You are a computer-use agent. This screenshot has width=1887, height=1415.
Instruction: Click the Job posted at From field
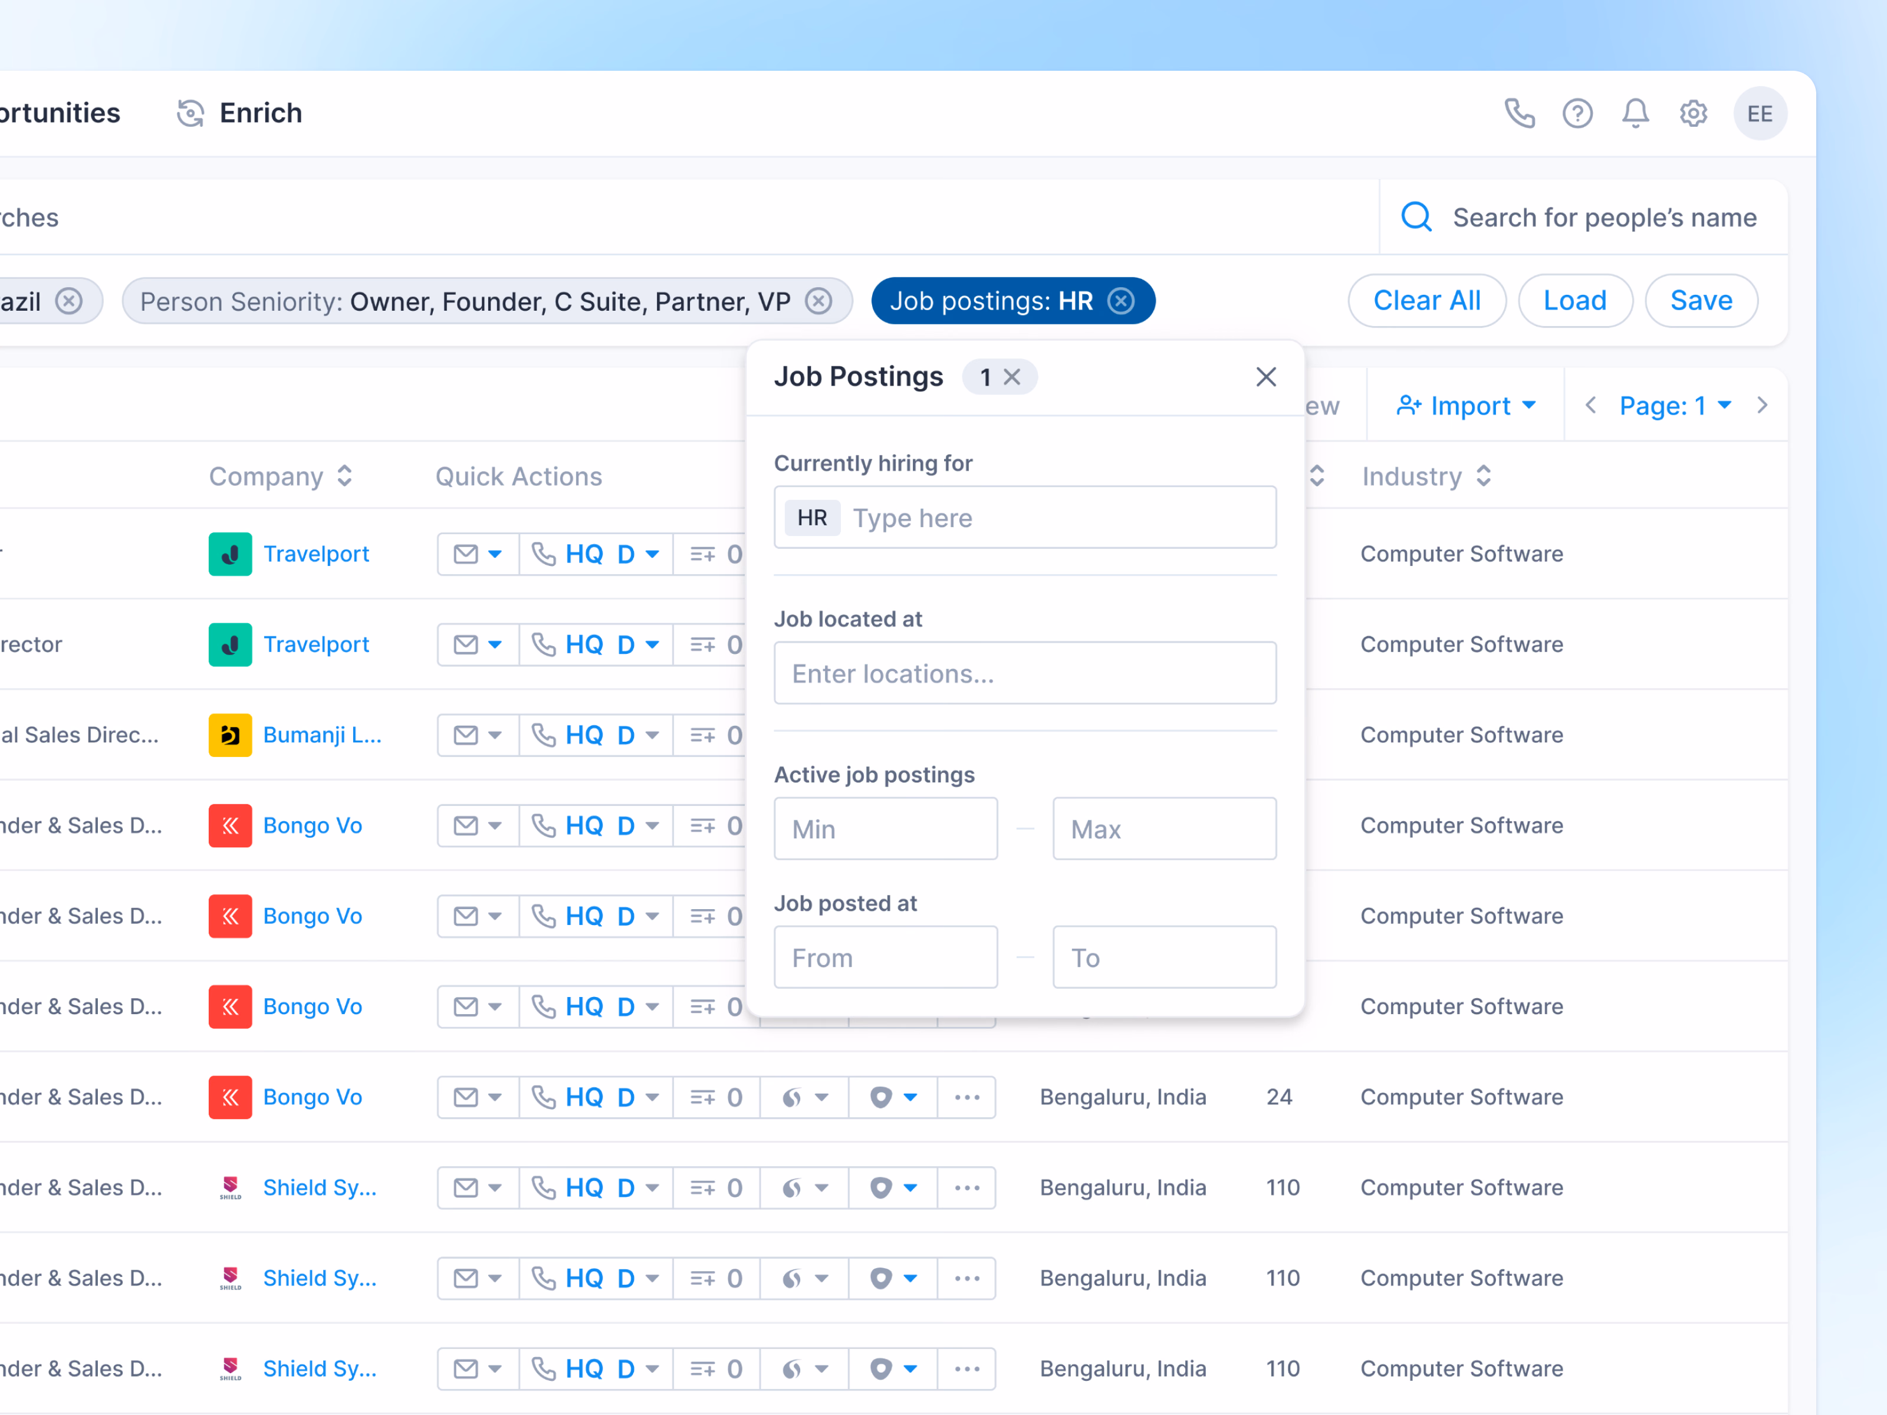(x=886, y=958)
